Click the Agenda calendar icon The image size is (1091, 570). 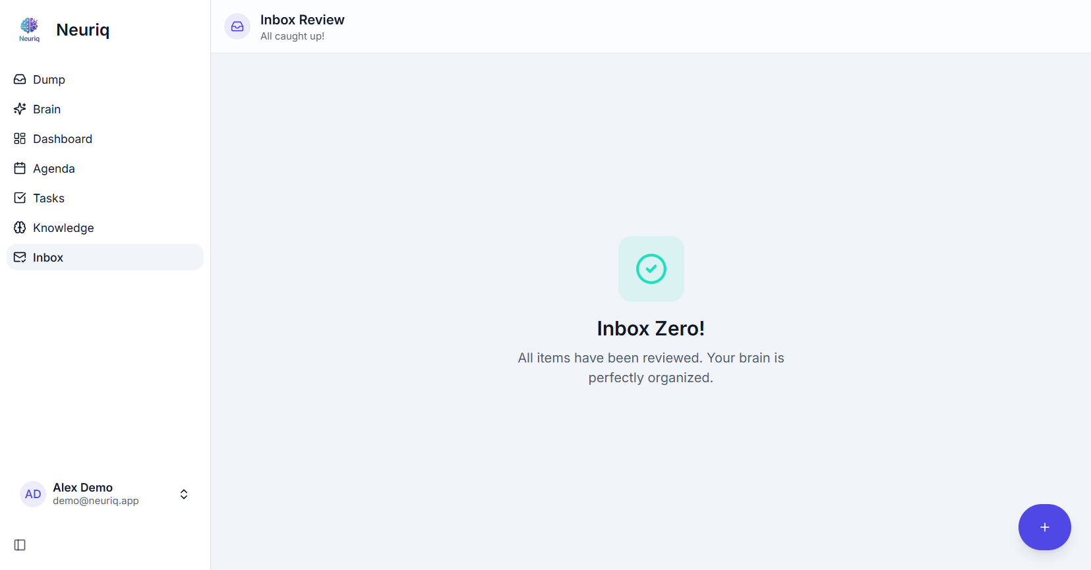coord(20,168)
